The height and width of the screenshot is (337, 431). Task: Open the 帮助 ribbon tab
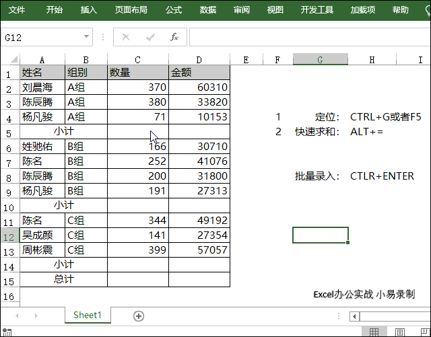(x=401, y=10)
